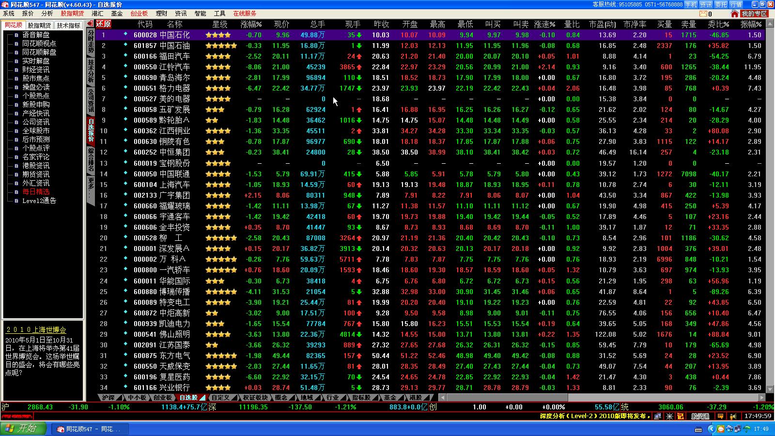Click the Windows 开始 start button
Screen dimensions: 775x436
click(x=23, y=429)
